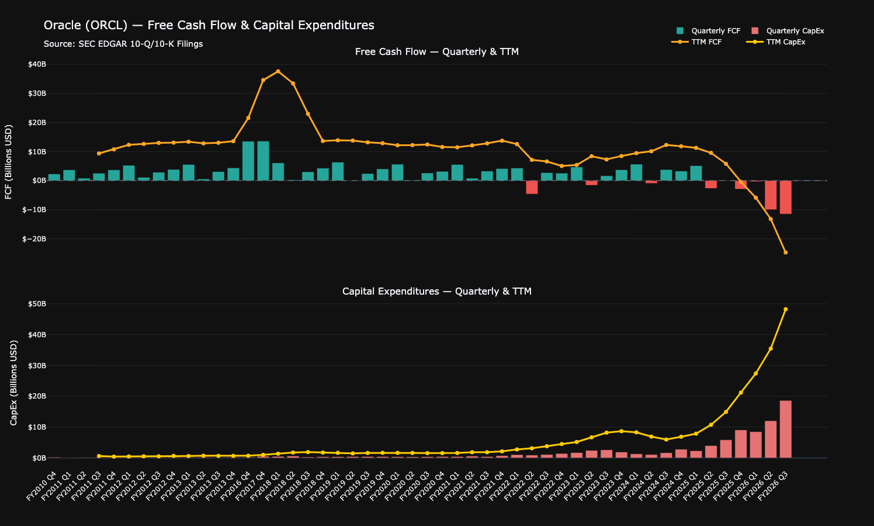Click the Source: SEC EDGAR subtitle text

click(x=123, y=44)
